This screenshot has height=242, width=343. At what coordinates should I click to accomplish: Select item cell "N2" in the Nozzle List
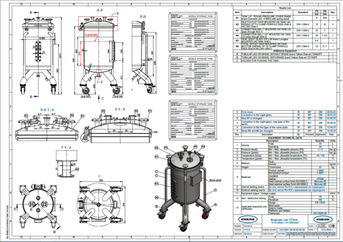pos(238,24)
